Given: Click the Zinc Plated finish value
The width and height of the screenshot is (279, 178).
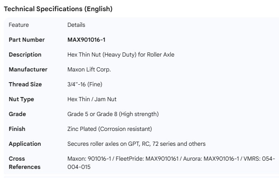Looking at the screenshot, I should [x=110, y=129].
